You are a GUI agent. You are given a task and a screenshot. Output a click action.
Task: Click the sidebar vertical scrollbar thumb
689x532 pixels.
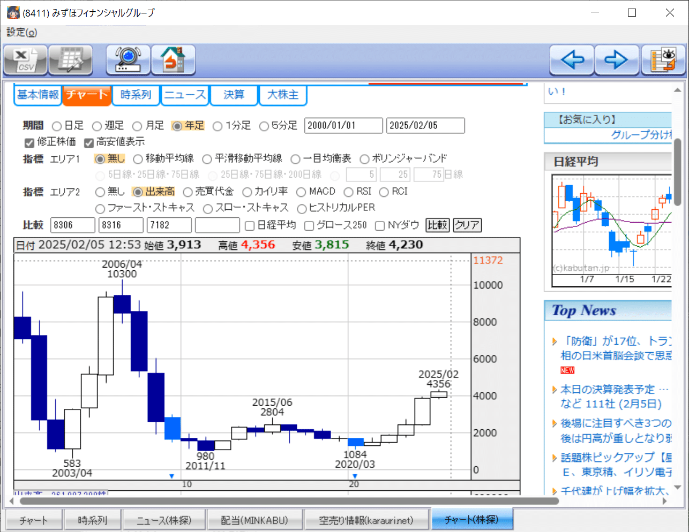(677, 172)
